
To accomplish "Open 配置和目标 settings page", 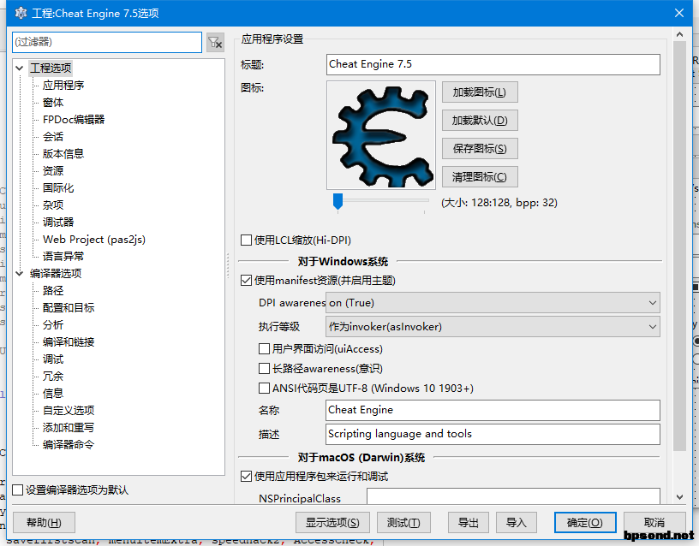I will [69, 308].
